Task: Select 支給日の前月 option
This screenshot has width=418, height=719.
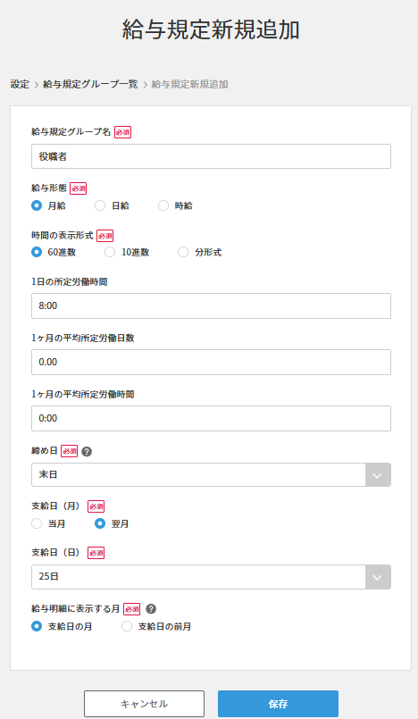Action: (x=127, y=626)
